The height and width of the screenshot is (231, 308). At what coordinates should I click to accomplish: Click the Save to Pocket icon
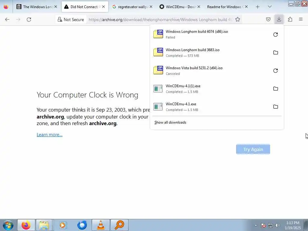268,19
